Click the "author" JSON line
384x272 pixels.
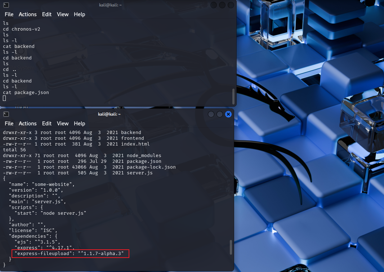(x=27, y=224)
